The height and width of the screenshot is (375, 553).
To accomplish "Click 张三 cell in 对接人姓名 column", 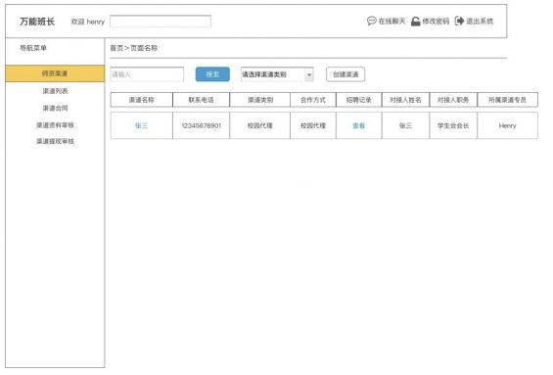I will (405, 125).
